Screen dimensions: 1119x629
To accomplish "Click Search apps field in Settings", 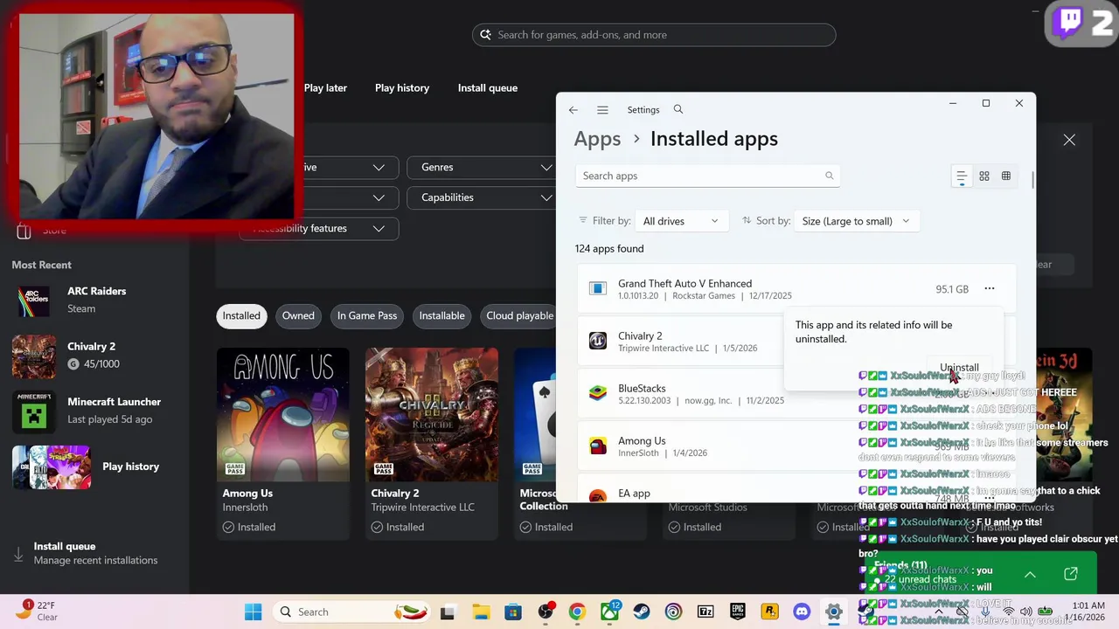I will pyautogui.click(x=707, y=176).
